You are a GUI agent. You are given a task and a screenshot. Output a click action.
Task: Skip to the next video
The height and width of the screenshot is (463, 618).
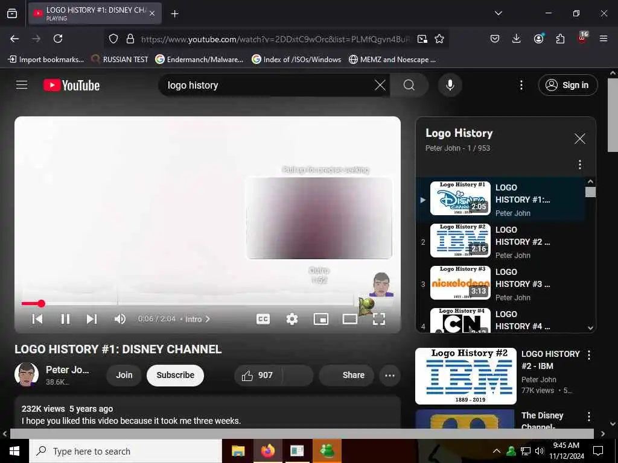click(x=92, y=319)
